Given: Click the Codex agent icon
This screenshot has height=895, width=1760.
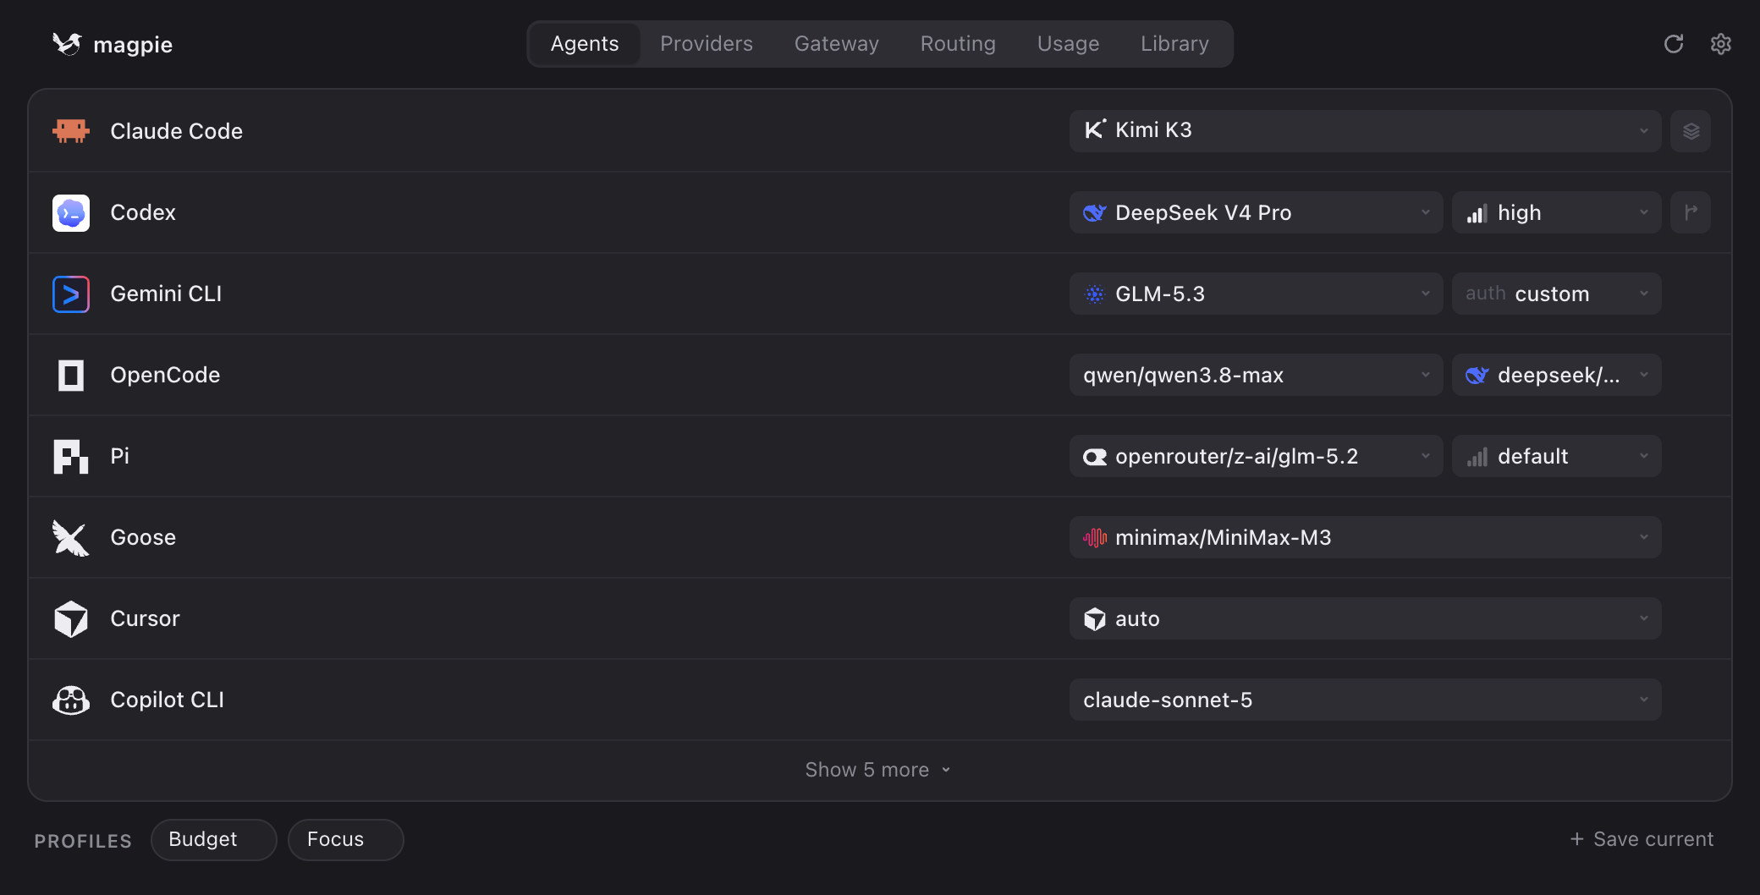Looking at the screenshot, I should (x=71, y=212).
